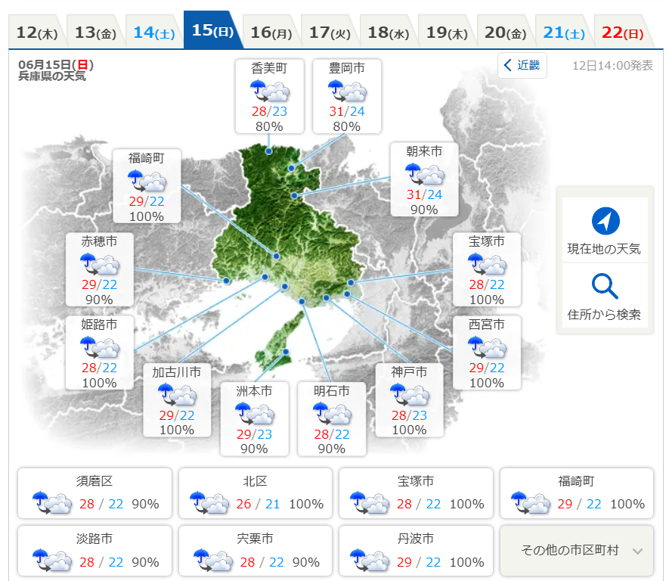This screenshot has width=669, height=581.
Task: Click the rain icon in 宍粟市 tile
Action: 213,560
